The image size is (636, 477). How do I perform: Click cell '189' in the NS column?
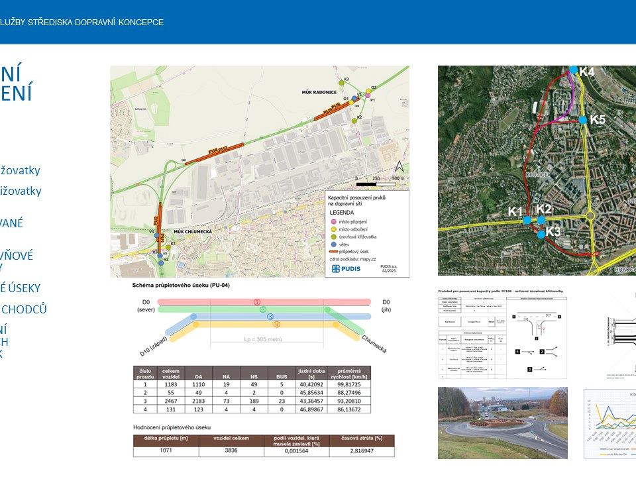point(254,401)
